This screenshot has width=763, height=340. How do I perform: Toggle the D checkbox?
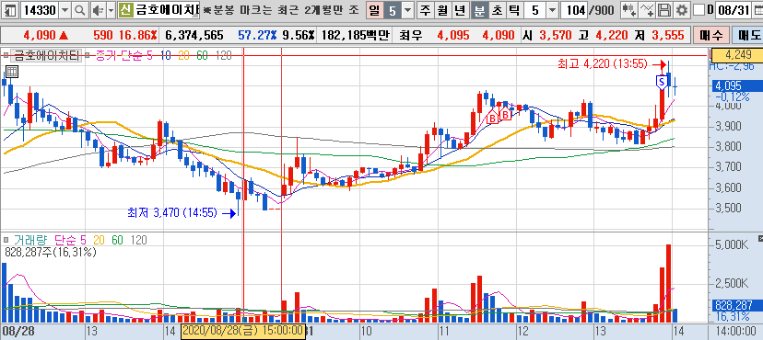pos(698,10)
